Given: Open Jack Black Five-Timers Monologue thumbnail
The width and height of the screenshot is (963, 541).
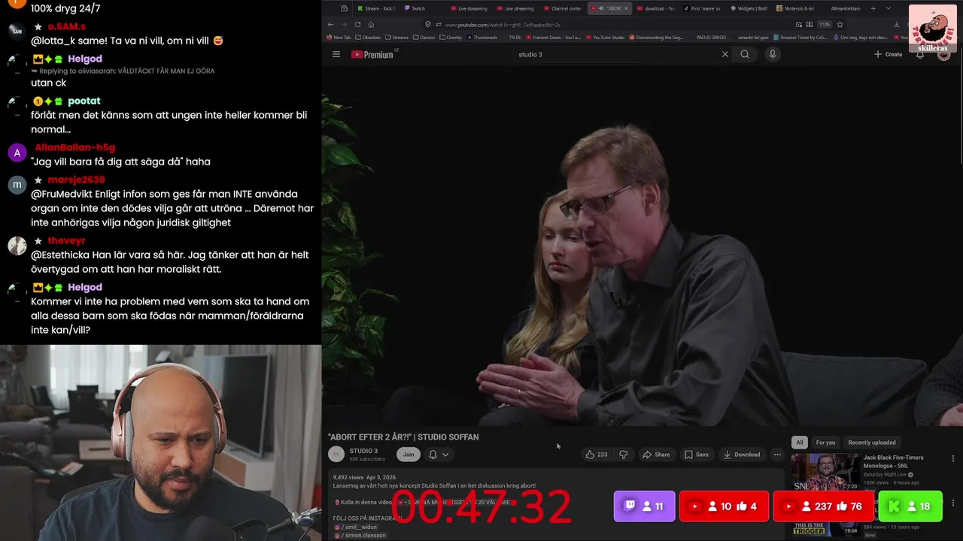Looking at the screenshot, I should click(x=825, y=471).
